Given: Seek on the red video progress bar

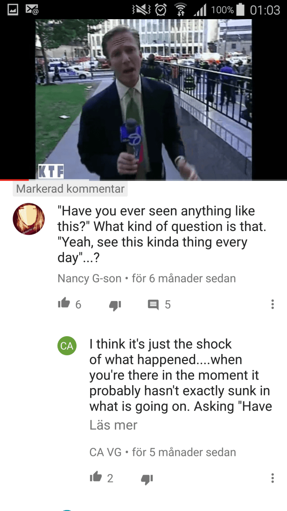Looking at the screenshot, I should click(144, 180).
